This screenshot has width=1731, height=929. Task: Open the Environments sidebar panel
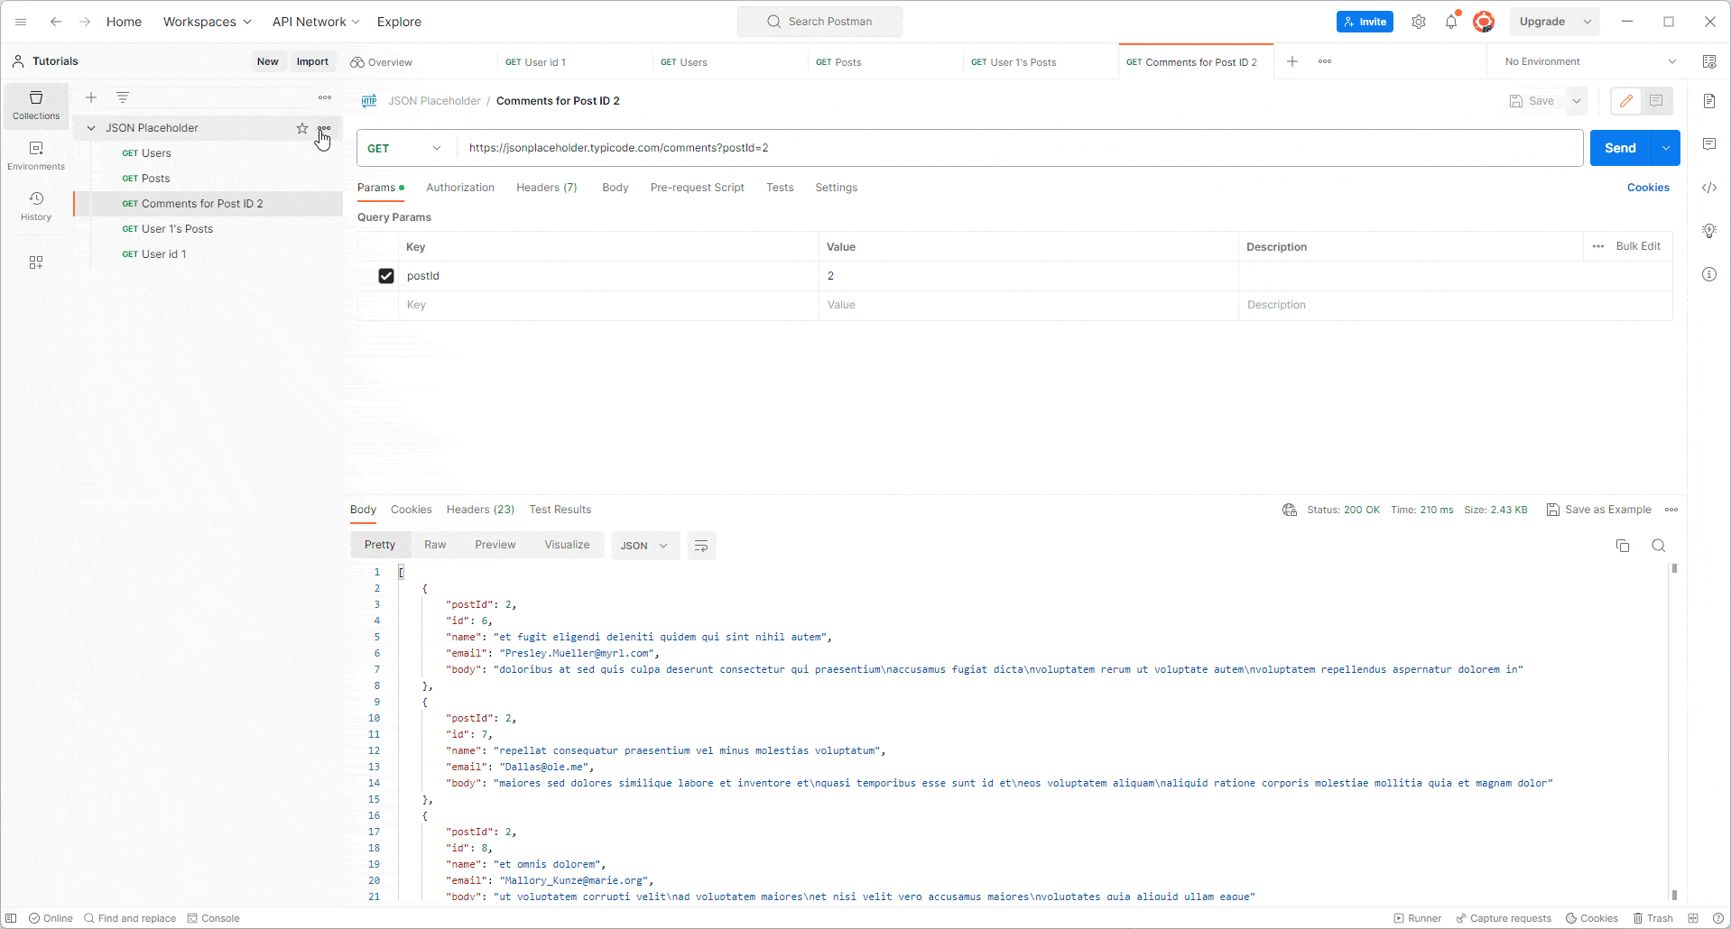tap(36, 156)
